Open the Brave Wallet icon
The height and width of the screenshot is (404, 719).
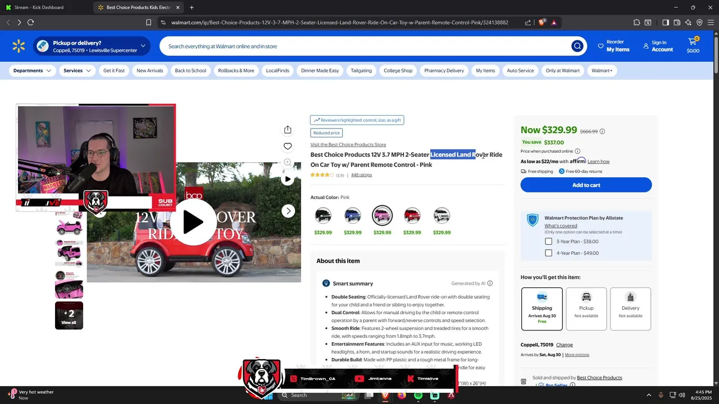click(x=677, y=22)
